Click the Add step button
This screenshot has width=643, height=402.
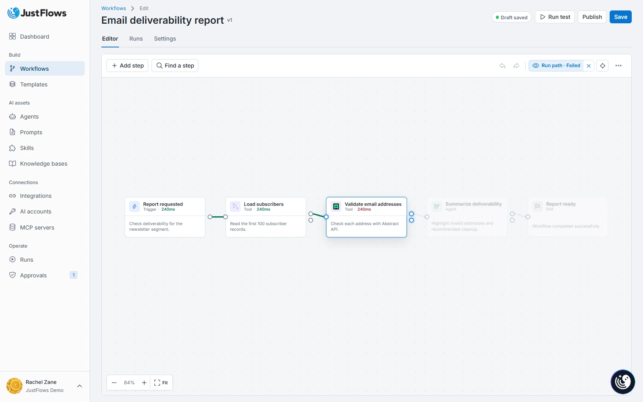pos(127,66)
